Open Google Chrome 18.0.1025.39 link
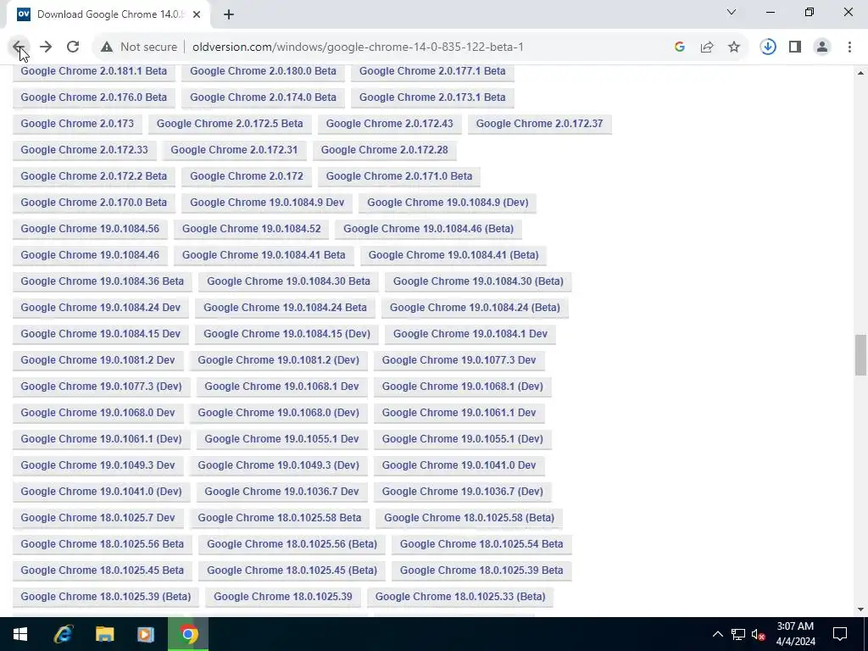The width and height of the screenshot is (868, 651). [x=283, y=598]
